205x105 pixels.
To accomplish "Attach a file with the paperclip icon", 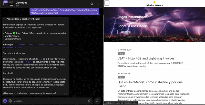I will click(x=89, y=101).
